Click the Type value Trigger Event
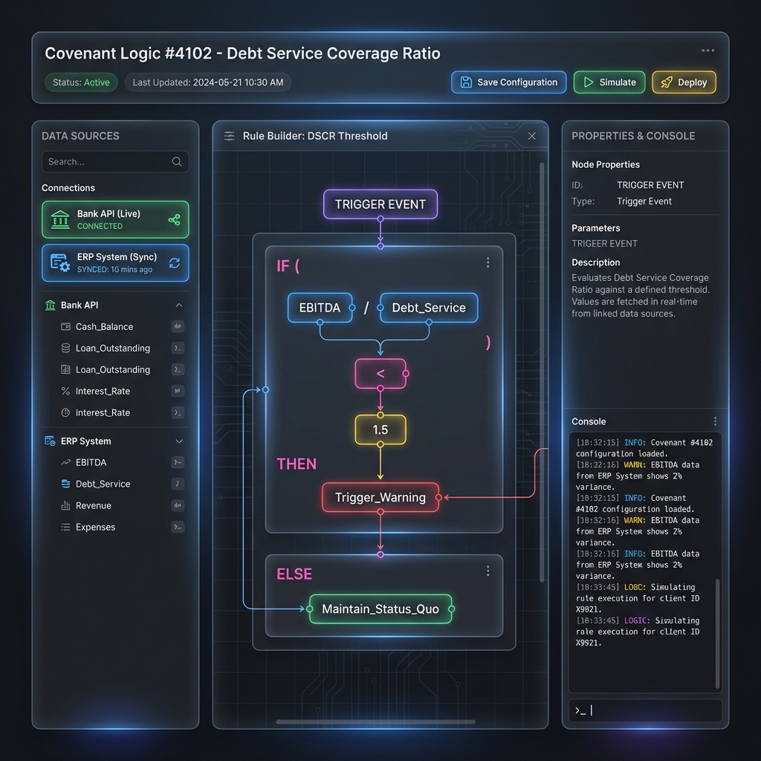The height and width of the screenshot is (761, 761). click(644, 201)
